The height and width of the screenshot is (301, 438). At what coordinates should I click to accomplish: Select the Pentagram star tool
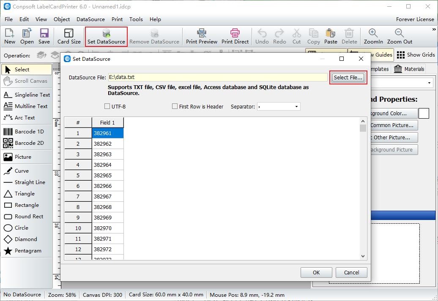coord(27,251)
